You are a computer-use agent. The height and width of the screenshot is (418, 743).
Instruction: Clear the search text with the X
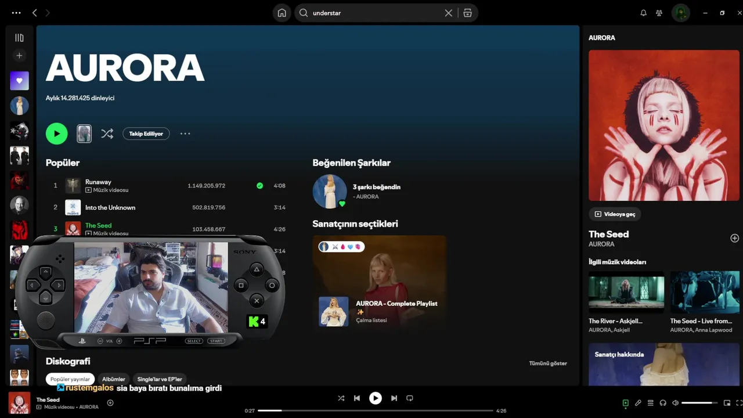pyautogui.click(x=448, y=13)
